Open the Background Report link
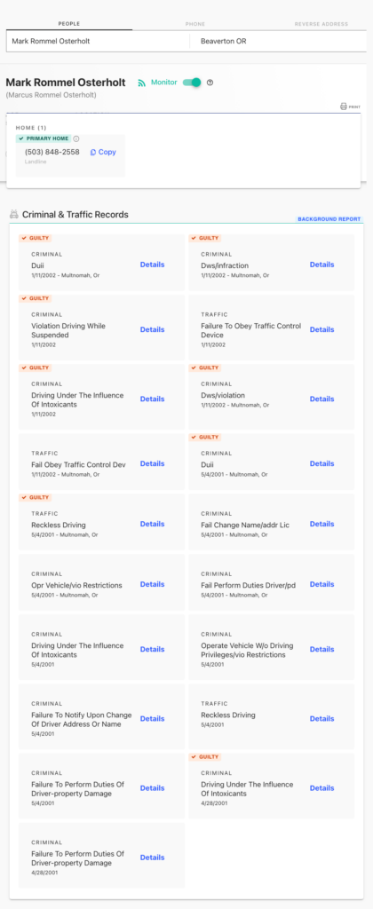Image resolution: width=373 pixels, height=909 pixels. [x=329, y=219]
